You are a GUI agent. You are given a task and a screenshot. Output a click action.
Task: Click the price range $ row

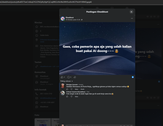[38, 31]
